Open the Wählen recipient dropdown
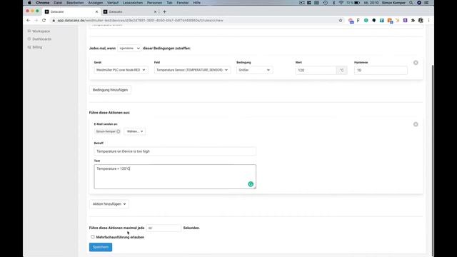 point(135,131)
